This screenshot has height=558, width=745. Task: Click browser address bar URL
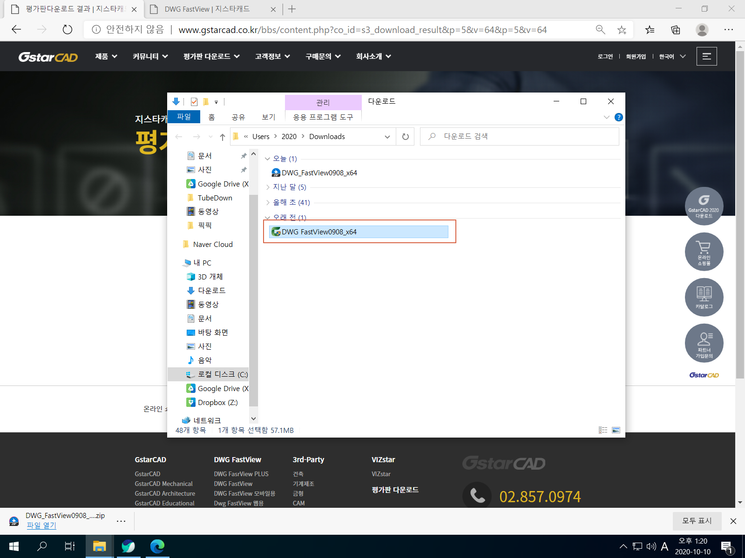pos(363,30)
